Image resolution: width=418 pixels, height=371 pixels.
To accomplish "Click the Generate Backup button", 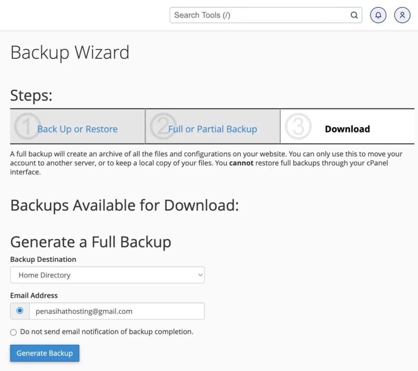I will 44,353.
